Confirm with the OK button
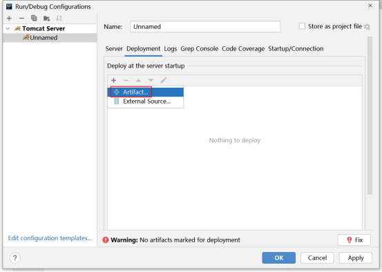This screenshot has height=272, width=382. point(278,258)
